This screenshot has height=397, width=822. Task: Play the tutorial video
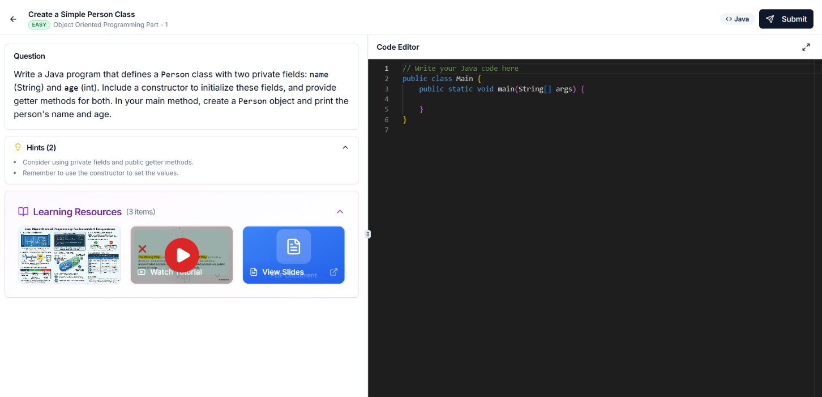[182, 255]
